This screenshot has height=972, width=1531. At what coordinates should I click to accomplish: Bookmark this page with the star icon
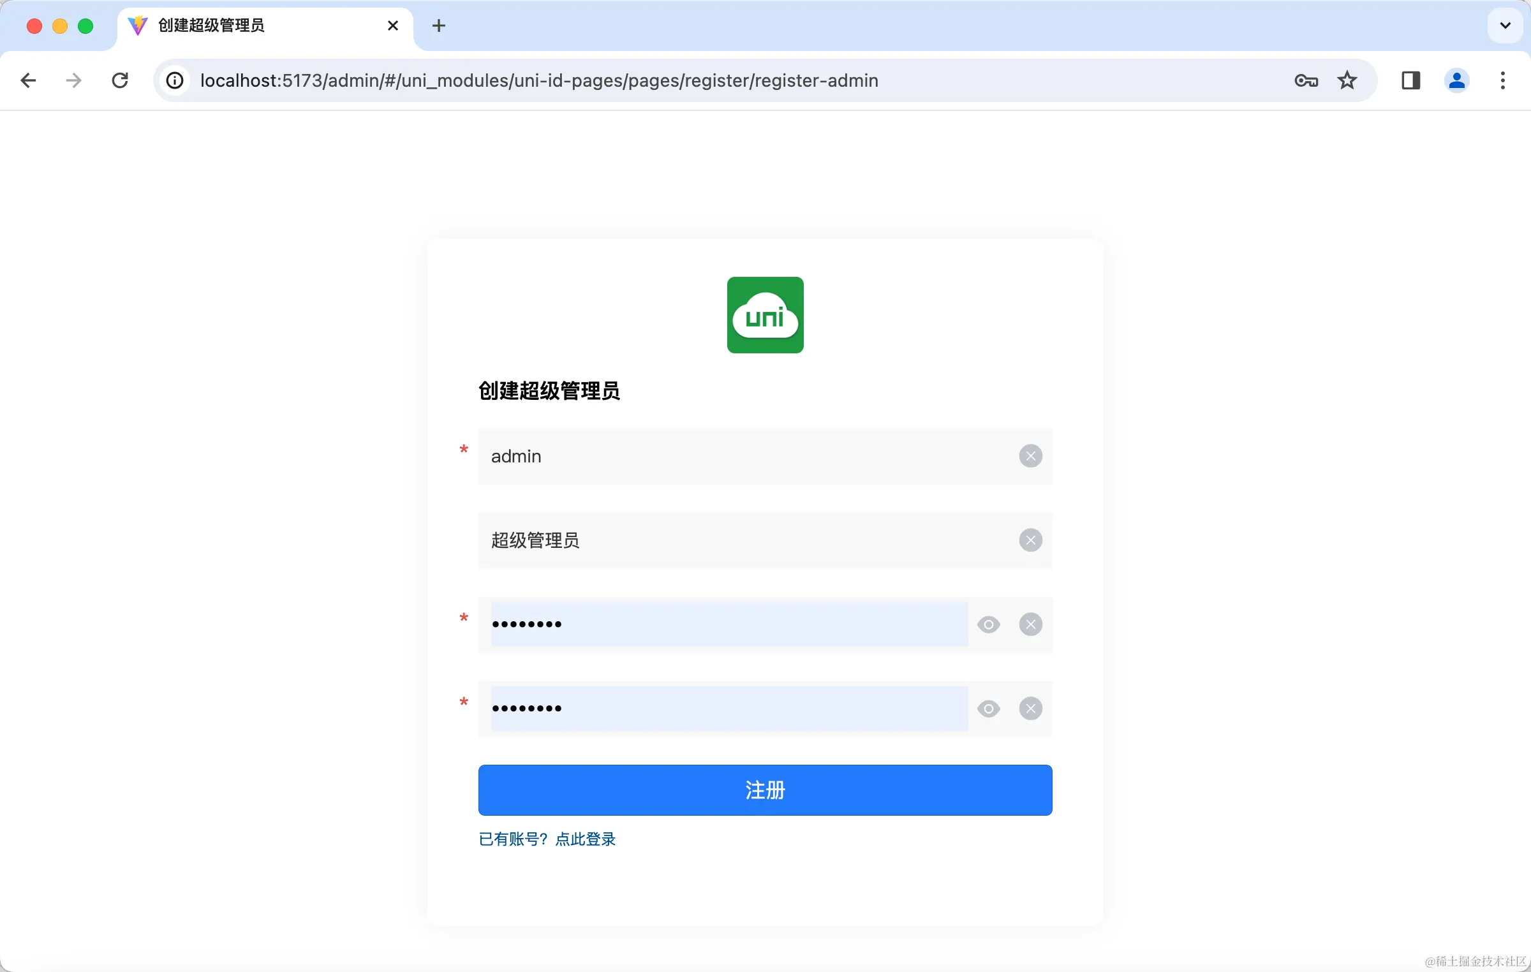click(x=1347, y=80)
